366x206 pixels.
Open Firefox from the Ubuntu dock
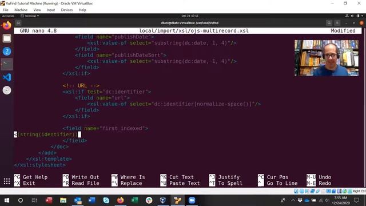tap(7, 25)
